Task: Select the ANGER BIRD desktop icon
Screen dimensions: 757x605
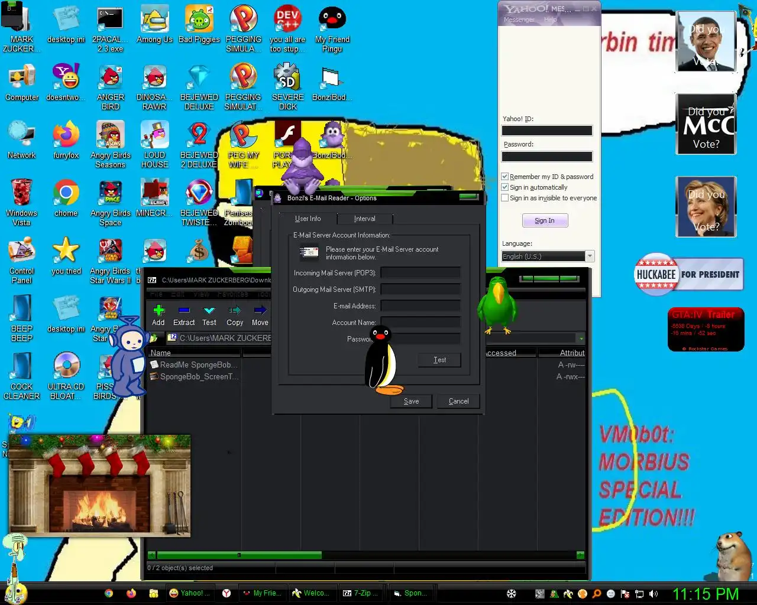Action: (111, 87)
